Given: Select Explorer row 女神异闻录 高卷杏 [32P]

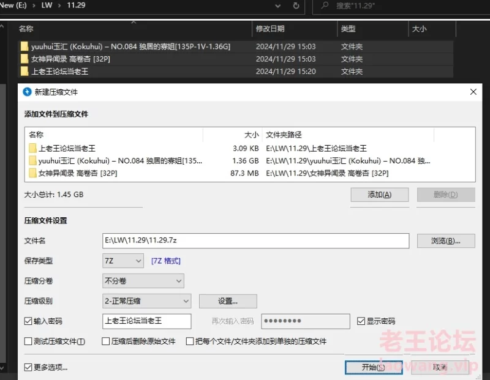Looking at the screenshot, I should [236, 59].
